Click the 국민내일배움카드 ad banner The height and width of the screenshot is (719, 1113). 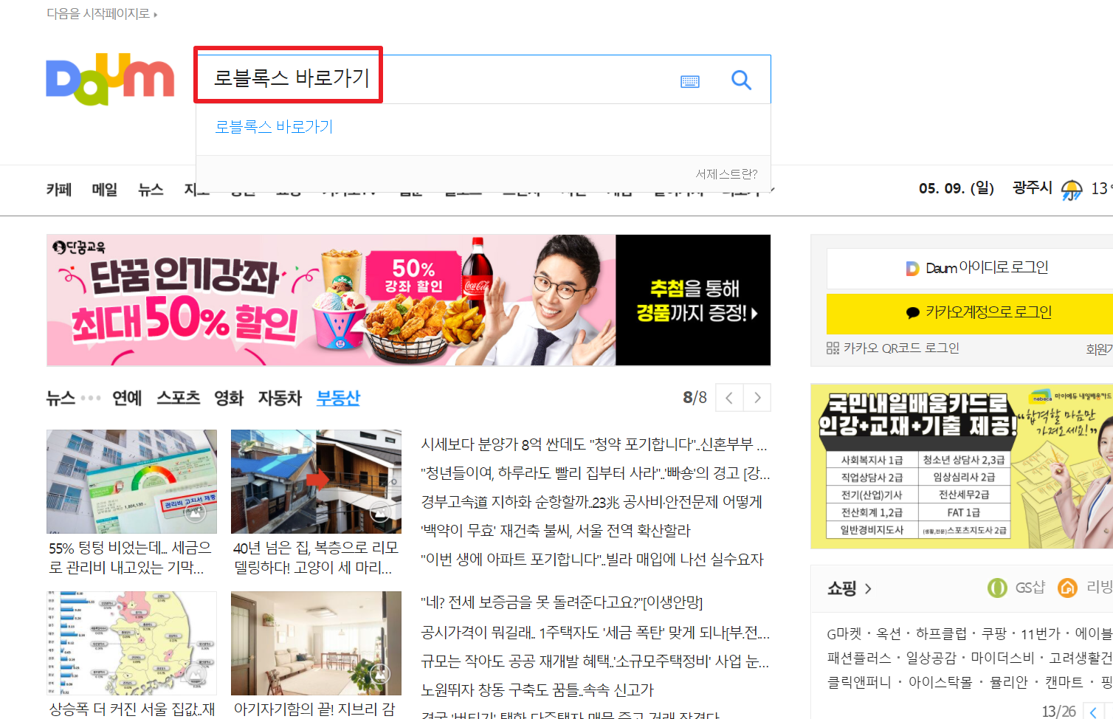click(x=962, y=467)
